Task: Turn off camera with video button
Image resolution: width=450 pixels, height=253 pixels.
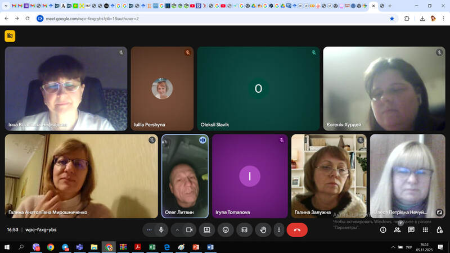Action: click(190, 229)
